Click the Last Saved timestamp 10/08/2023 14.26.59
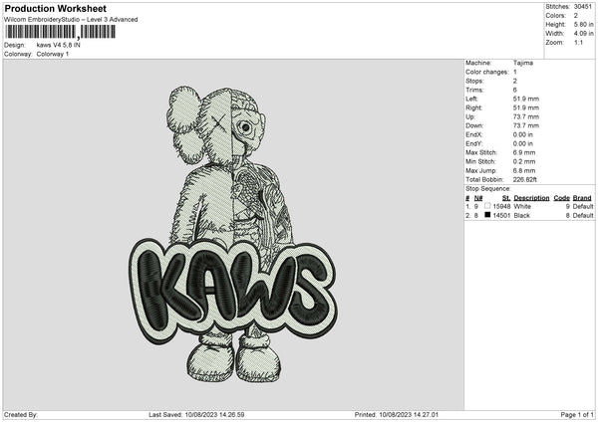Screen dimensions: 598x422 click(214, 415)
